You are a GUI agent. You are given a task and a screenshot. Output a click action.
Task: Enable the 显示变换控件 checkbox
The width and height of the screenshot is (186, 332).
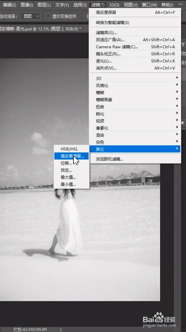click(48, 16)
